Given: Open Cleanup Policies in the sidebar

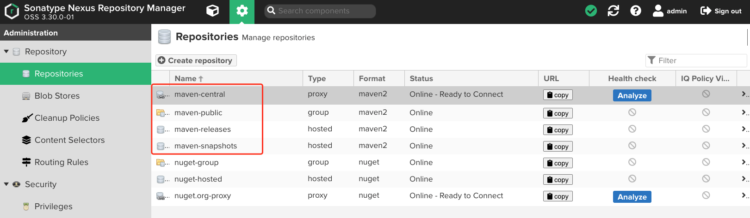Looking at the screenshot, I should [x=75, y=118].
